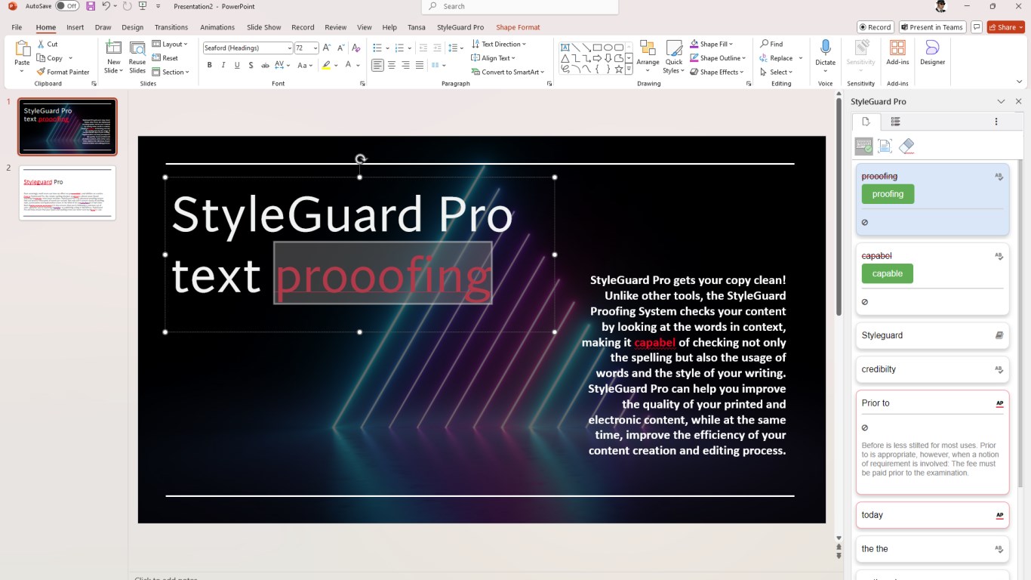Toggle right text alignment
This screenshot has width=1031, height=580.
(406, 65)
